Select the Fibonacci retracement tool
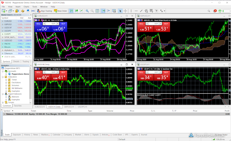The height and width of the screenshot is (141, 231). 151,11
